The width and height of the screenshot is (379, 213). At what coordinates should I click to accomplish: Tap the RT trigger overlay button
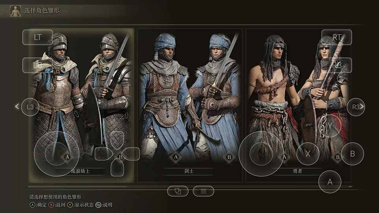point(337,37)
